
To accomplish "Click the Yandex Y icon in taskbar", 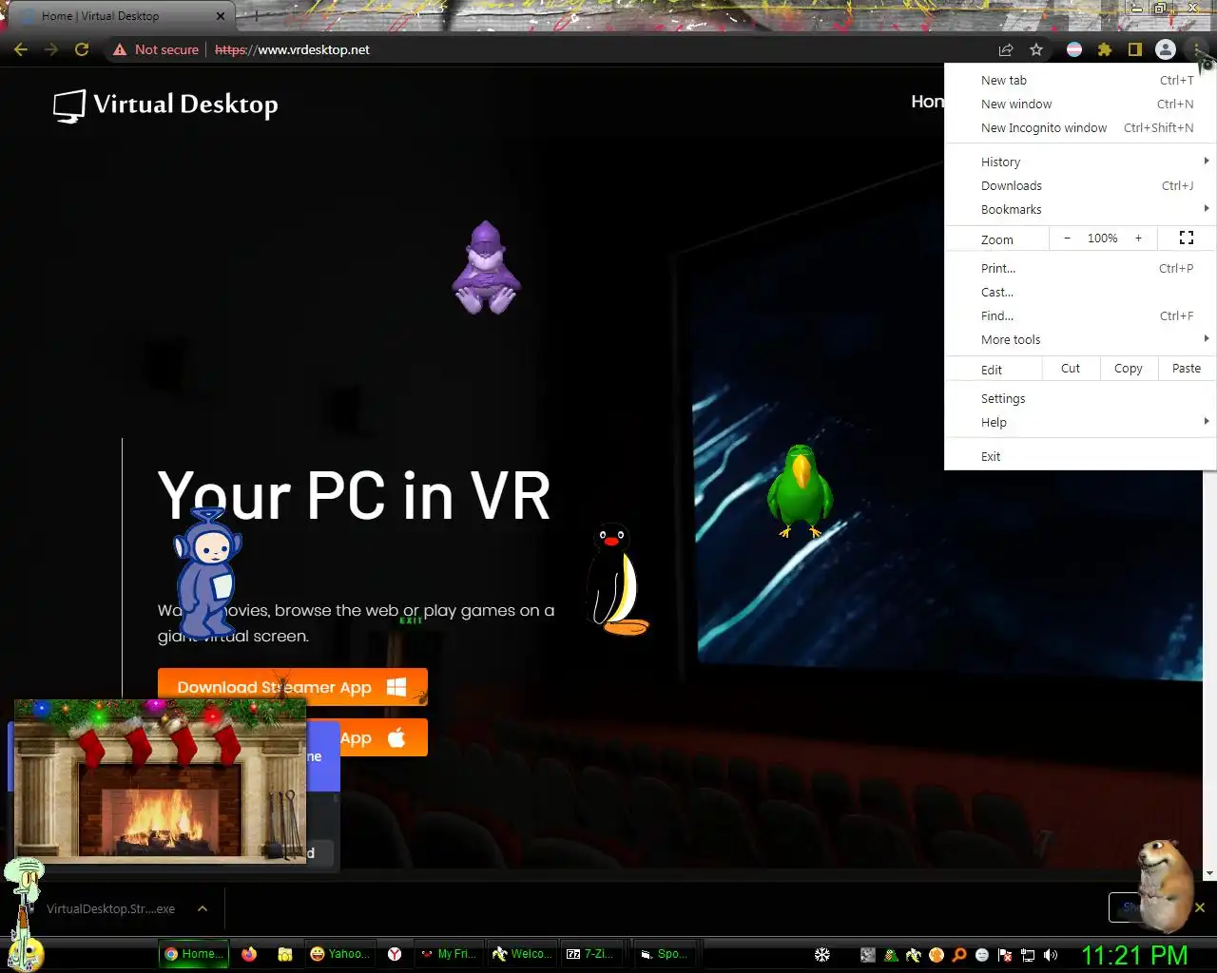I will pyautogui.click(x=395, y=954).
